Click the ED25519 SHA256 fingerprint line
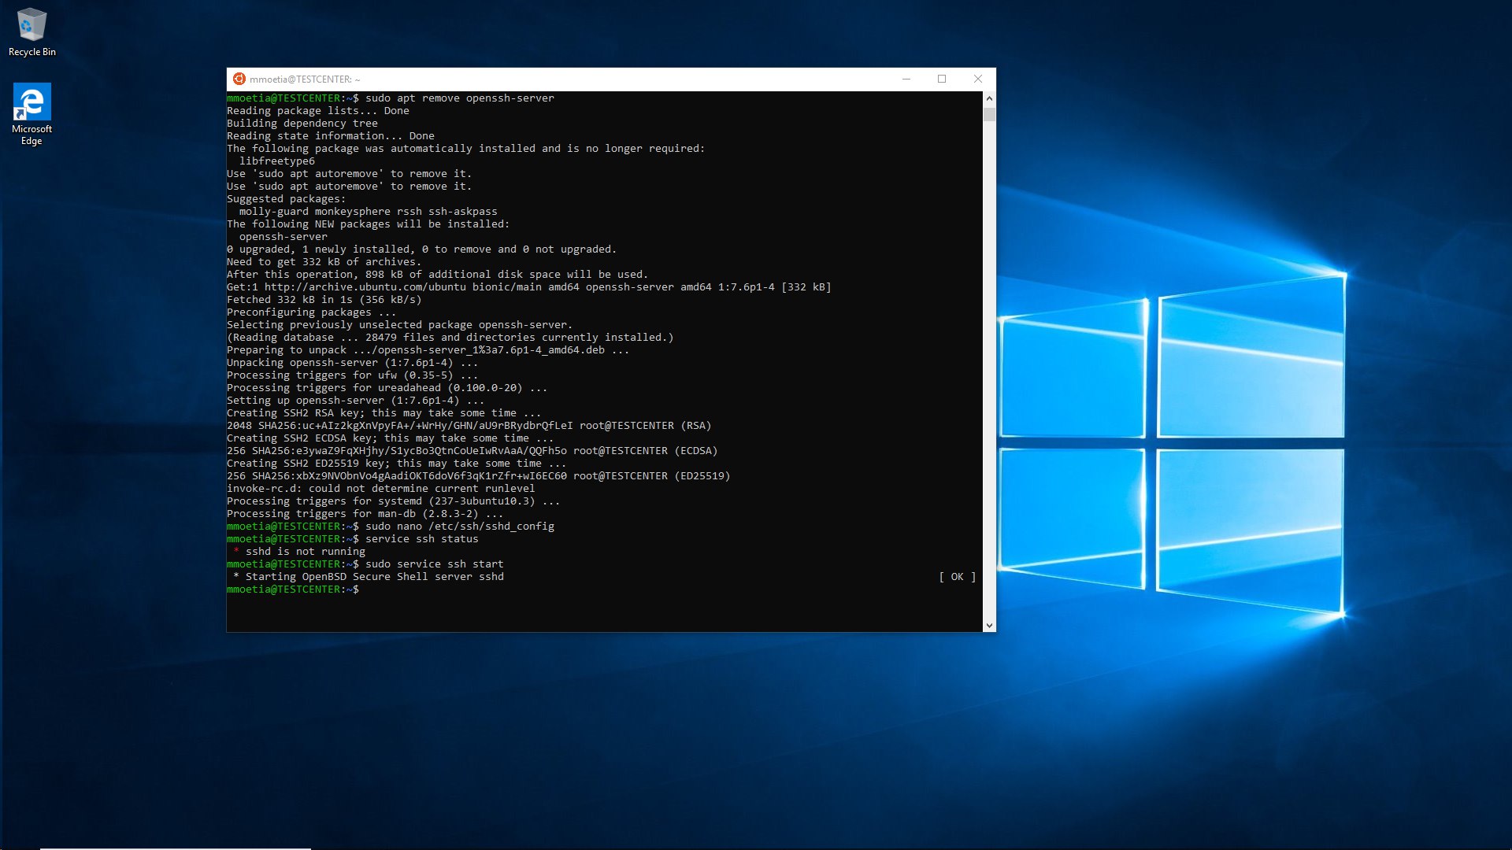The width and height of the screenshot is (1512, 850). 479,476
